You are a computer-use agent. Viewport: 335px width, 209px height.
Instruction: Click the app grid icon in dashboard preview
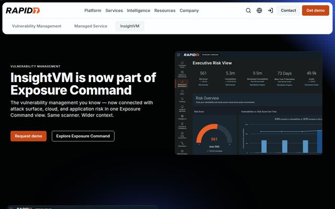click(x=178, y=55)
